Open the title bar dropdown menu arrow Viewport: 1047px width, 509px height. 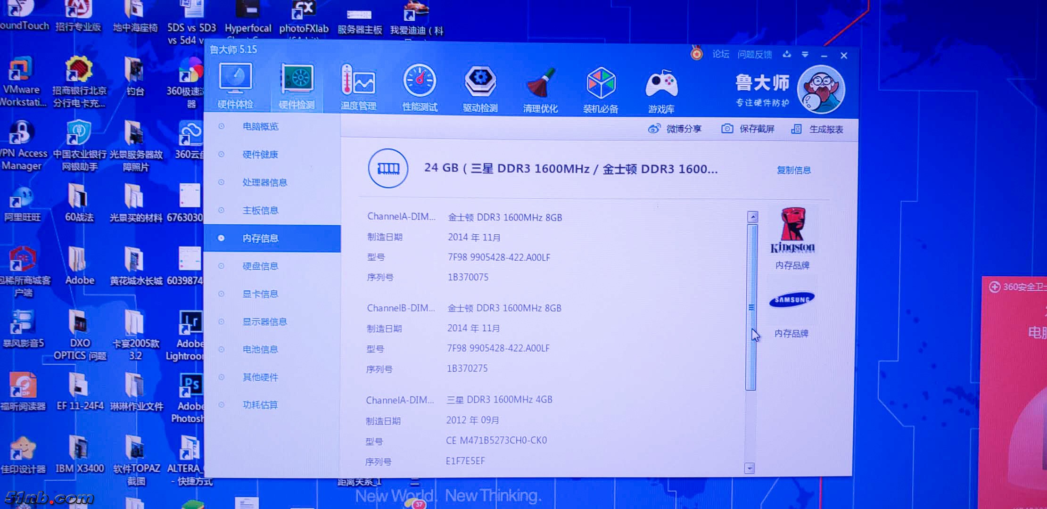click(x=805, y=55)
